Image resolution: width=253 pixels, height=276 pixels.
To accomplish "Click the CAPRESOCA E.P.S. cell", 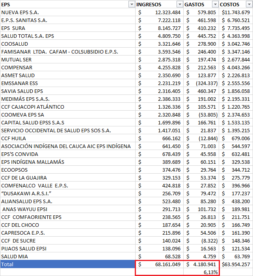I will (68, 233).
